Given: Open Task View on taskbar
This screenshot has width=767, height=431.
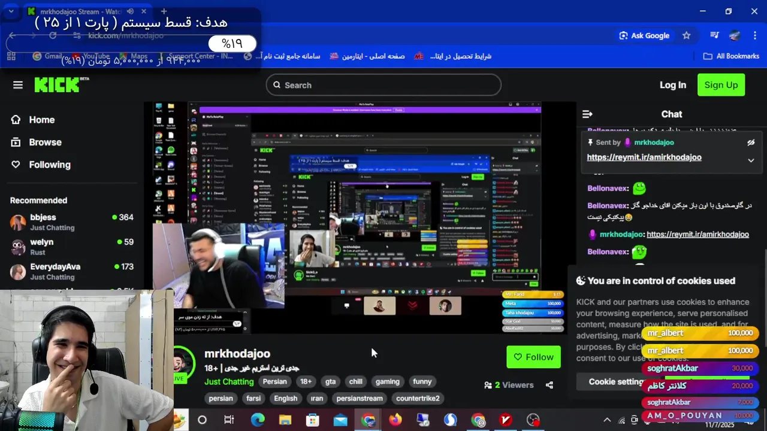Looking at the screenshot, I should pos(229,420).
